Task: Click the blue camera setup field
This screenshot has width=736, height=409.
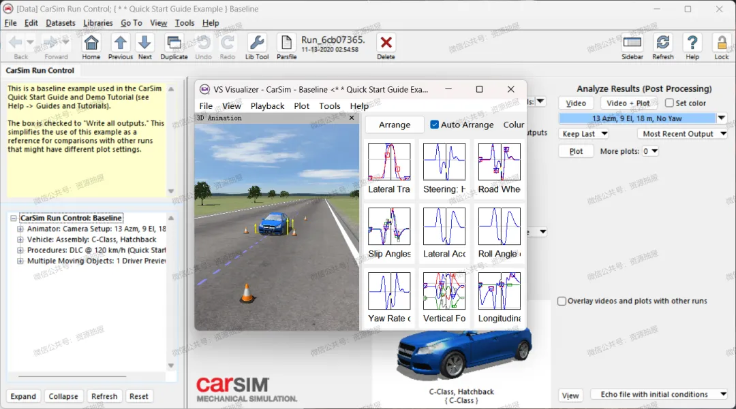Action: 637,118
